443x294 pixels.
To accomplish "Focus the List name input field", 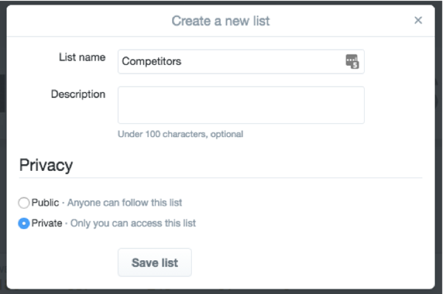I will tap(241, 61).
